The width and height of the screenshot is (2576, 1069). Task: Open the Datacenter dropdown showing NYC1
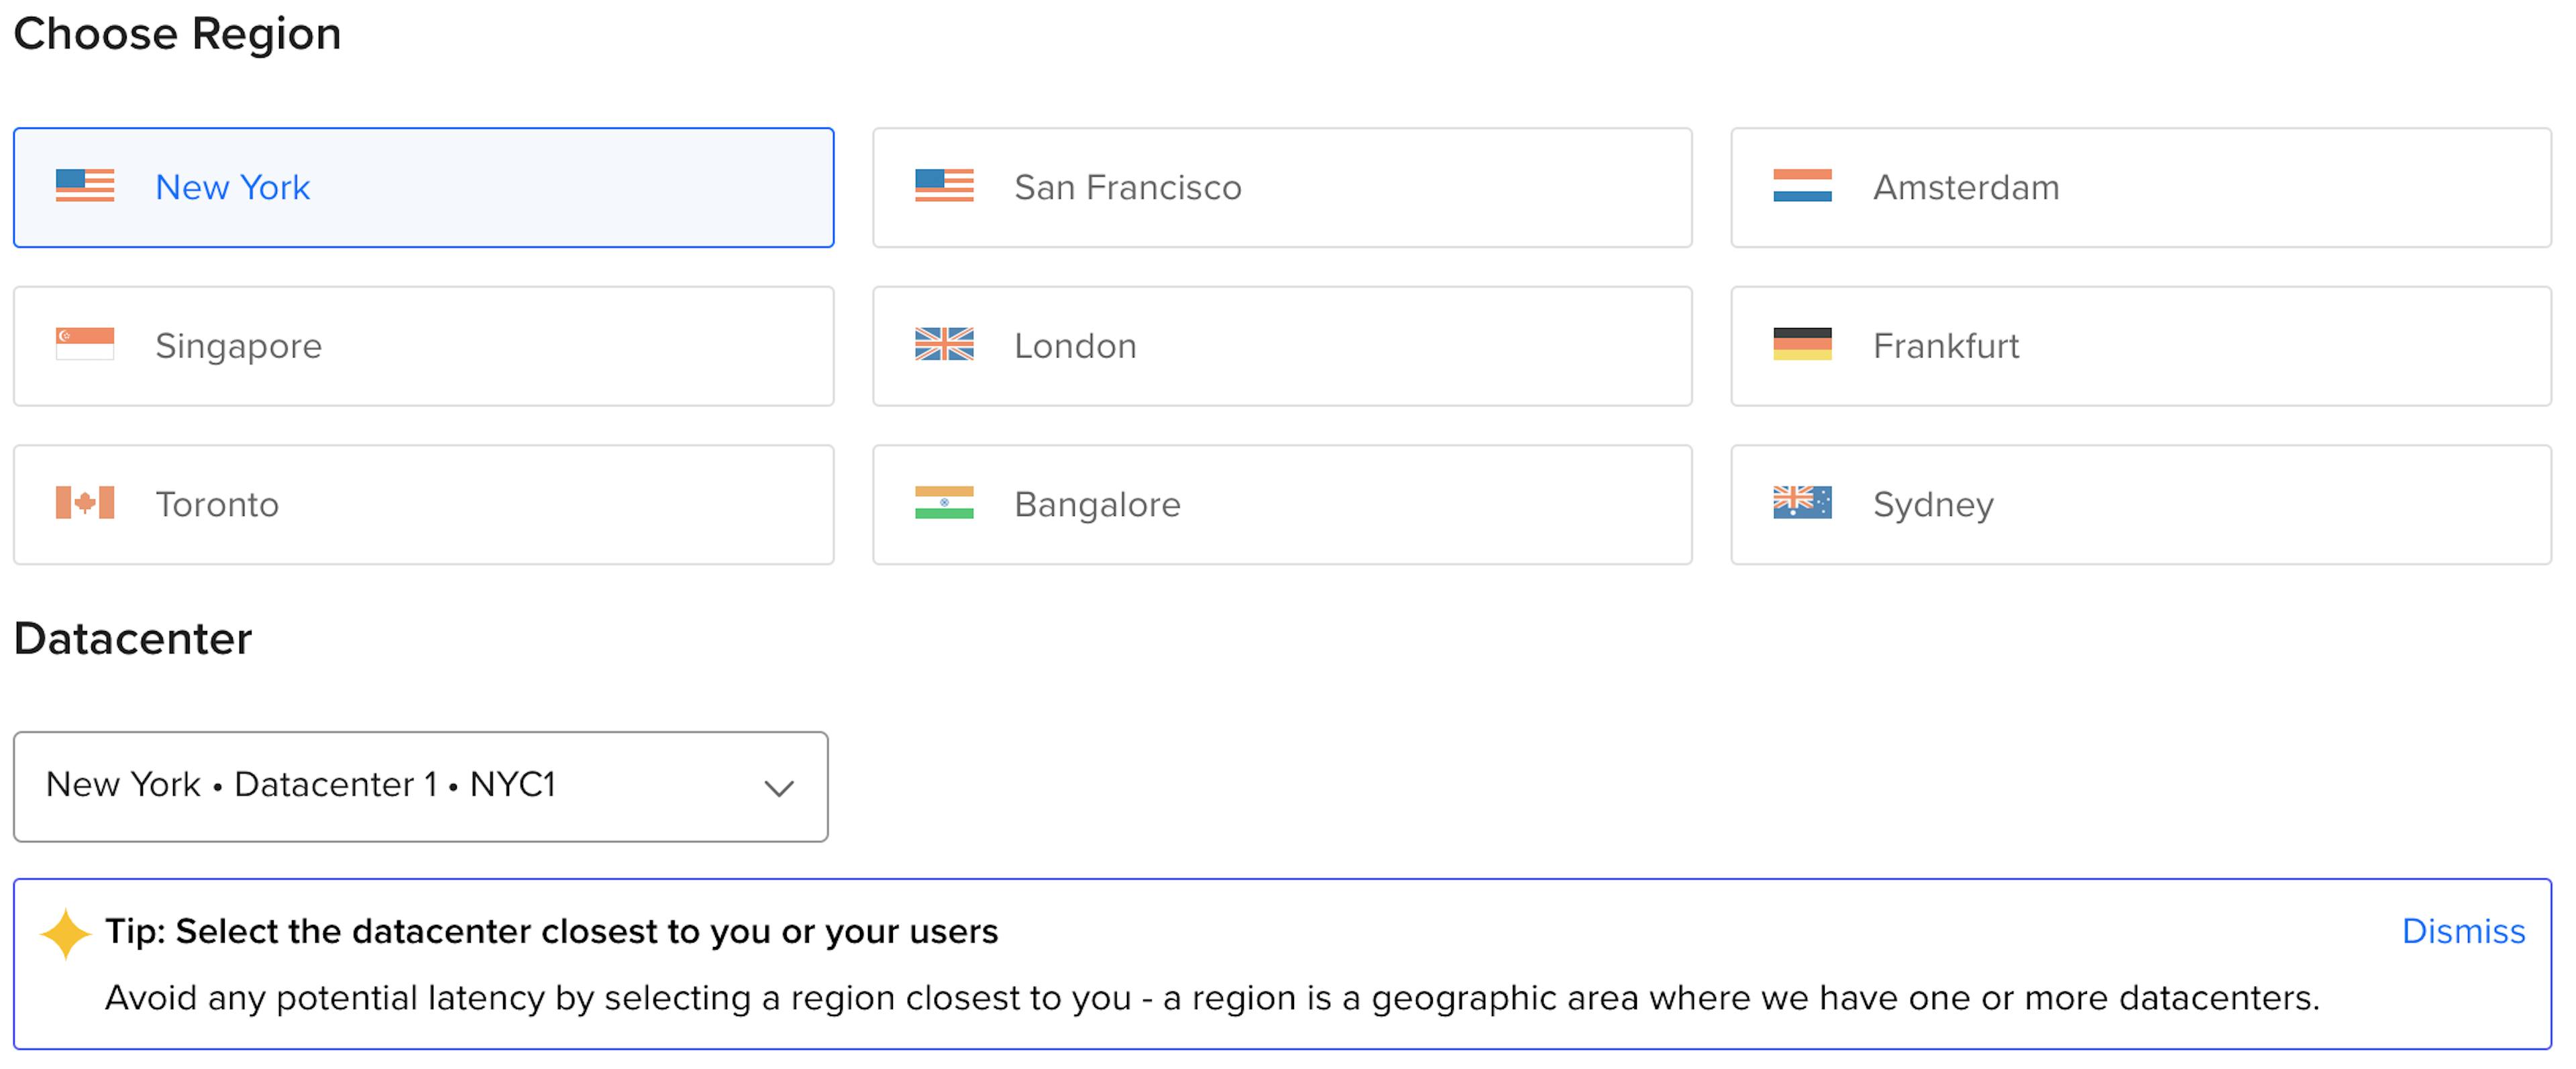(420, 786)
